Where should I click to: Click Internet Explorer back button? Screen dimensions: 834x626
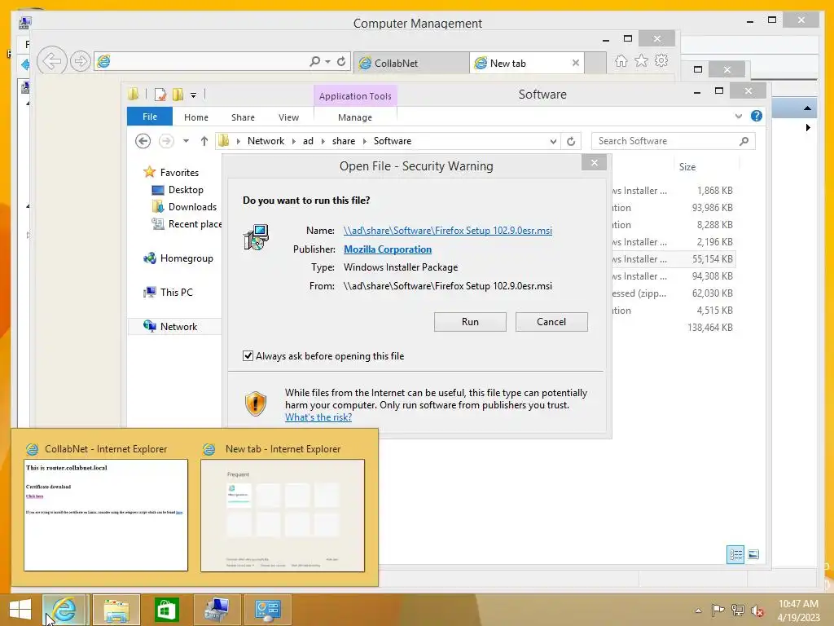[52, 61]
